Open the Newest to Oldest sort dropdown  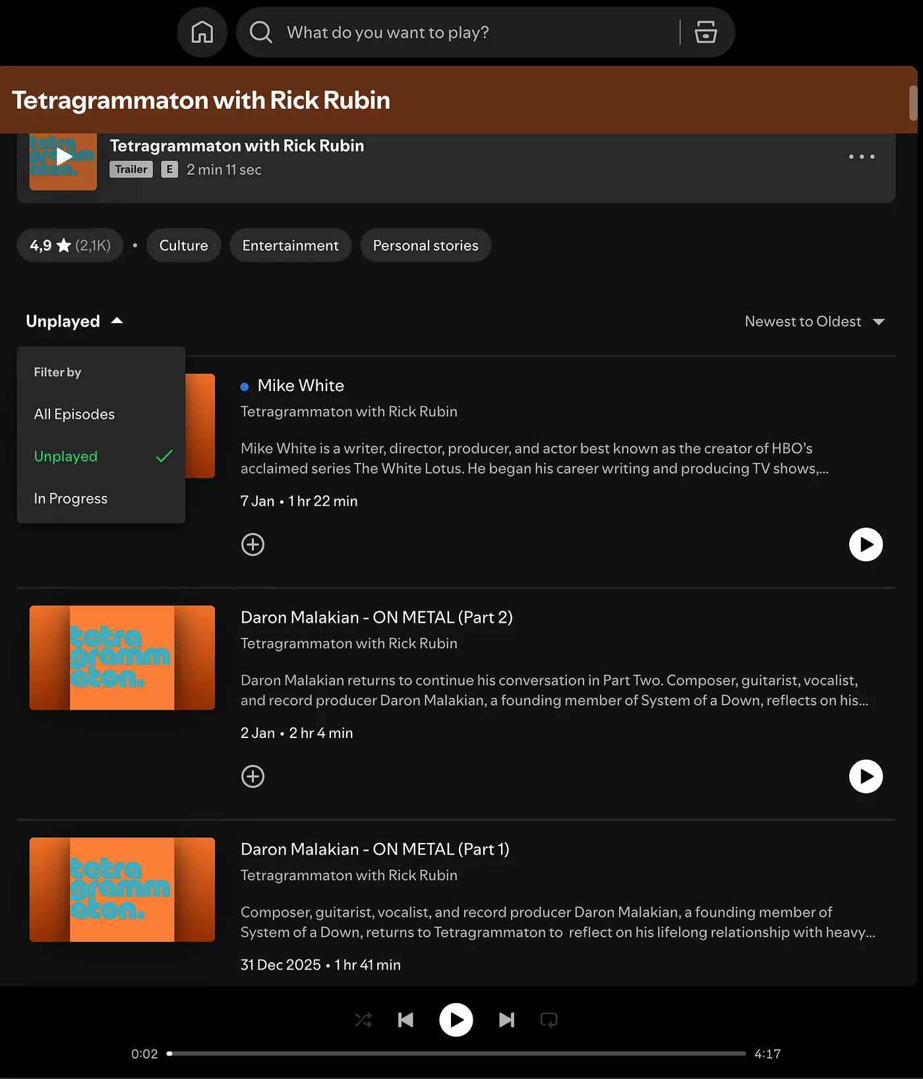[814, 321]
